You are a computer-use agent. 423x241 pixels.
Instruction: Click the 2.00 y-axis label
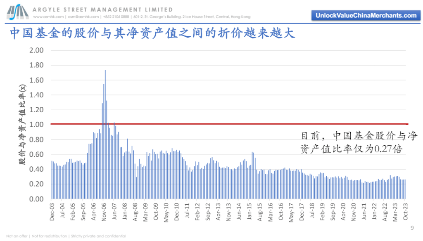[36, 50]
